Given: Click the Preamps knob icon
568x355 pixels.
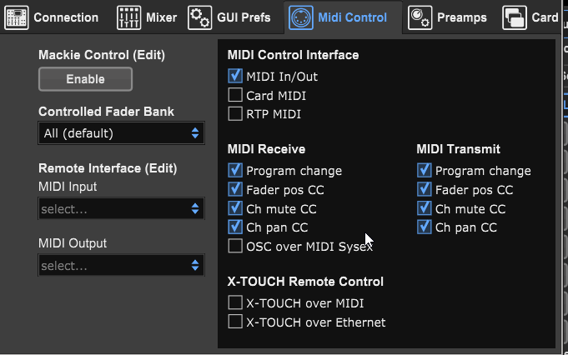Looking at the screenshot, I should (420, 17).
